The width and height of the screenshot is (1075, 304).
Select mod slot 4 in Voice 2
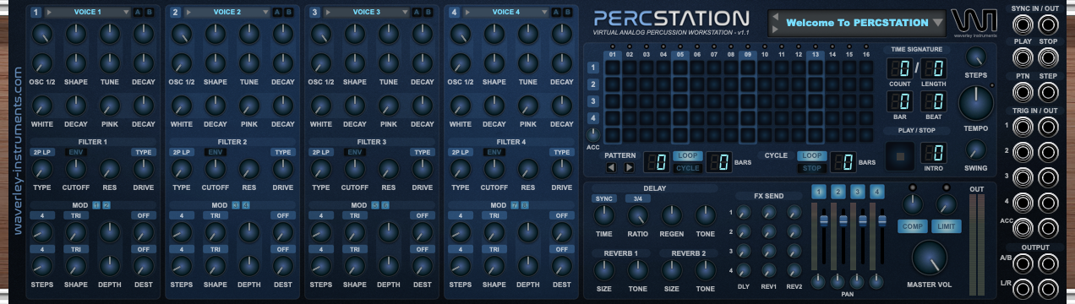tap(246, 205)
